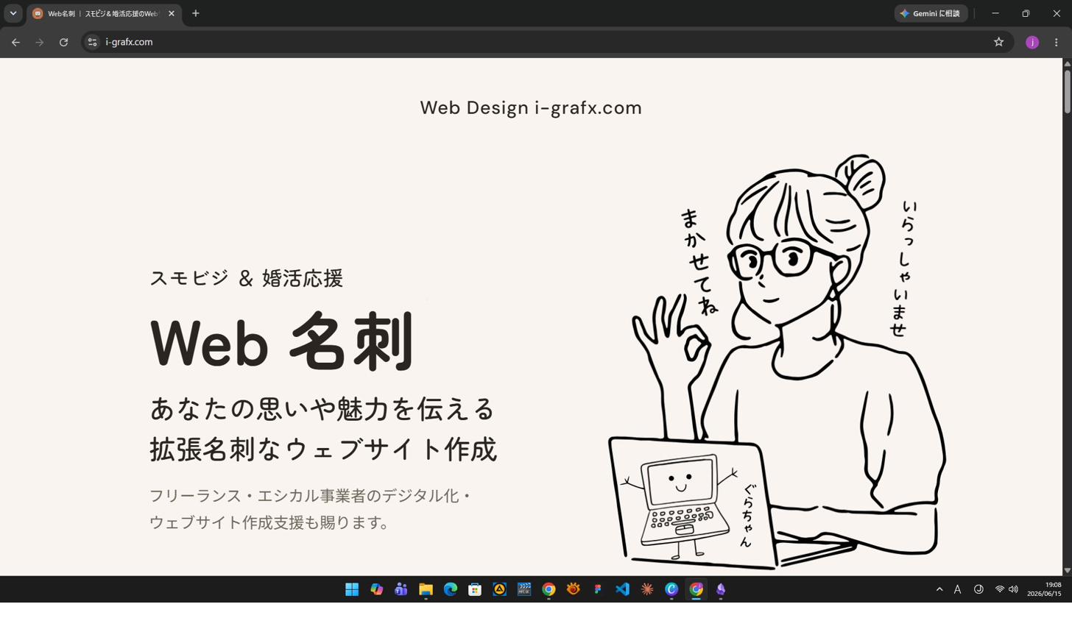Expand the hidden system tray icons chevron
This screenshot has width=1072, height=618.
click(x=939, y=589)
